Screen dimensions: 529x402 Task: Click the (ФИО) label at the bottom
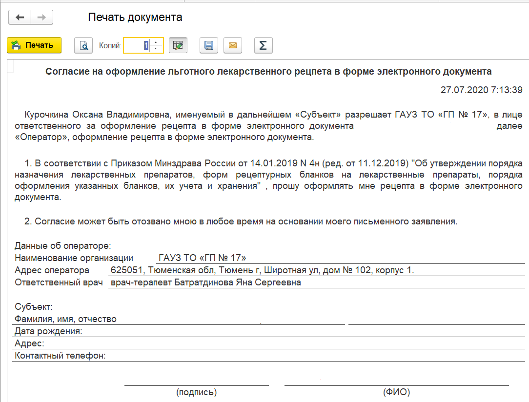tap(396, 392)
